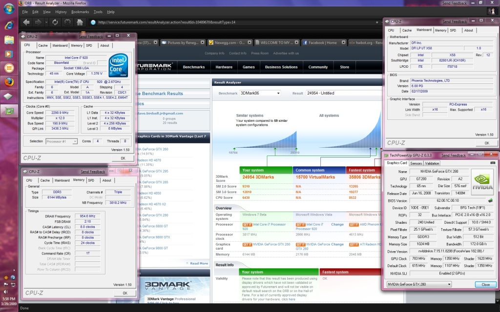Open Hardware in Futuremark navigation bar
The image size is (500, 312).
(x=224, y=67)
